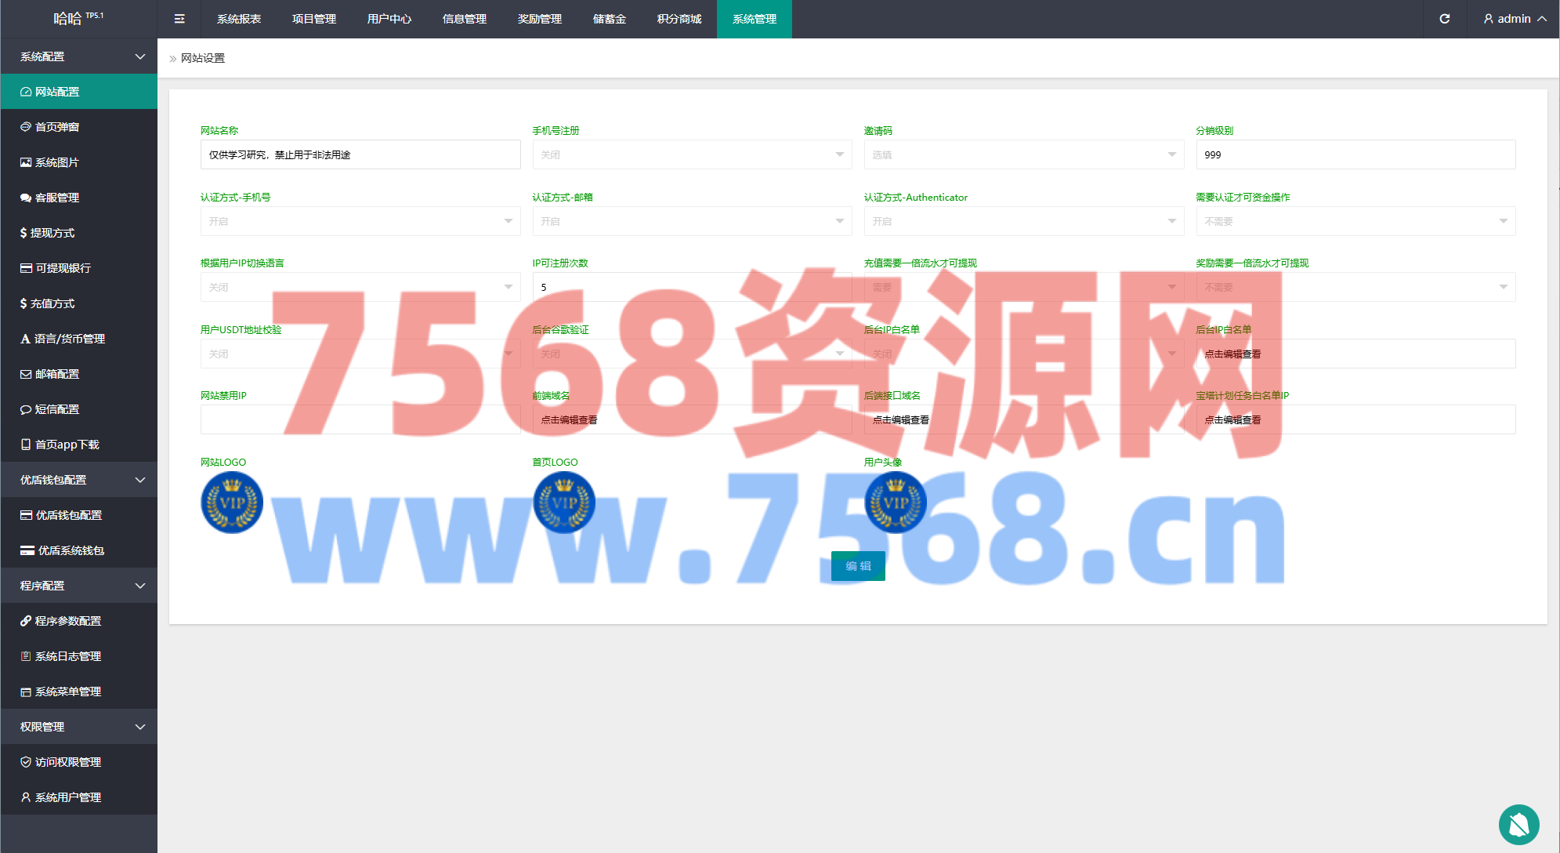Open 首页app下载 sidebar item
1560x853 pixels.
tap(67, 445)
